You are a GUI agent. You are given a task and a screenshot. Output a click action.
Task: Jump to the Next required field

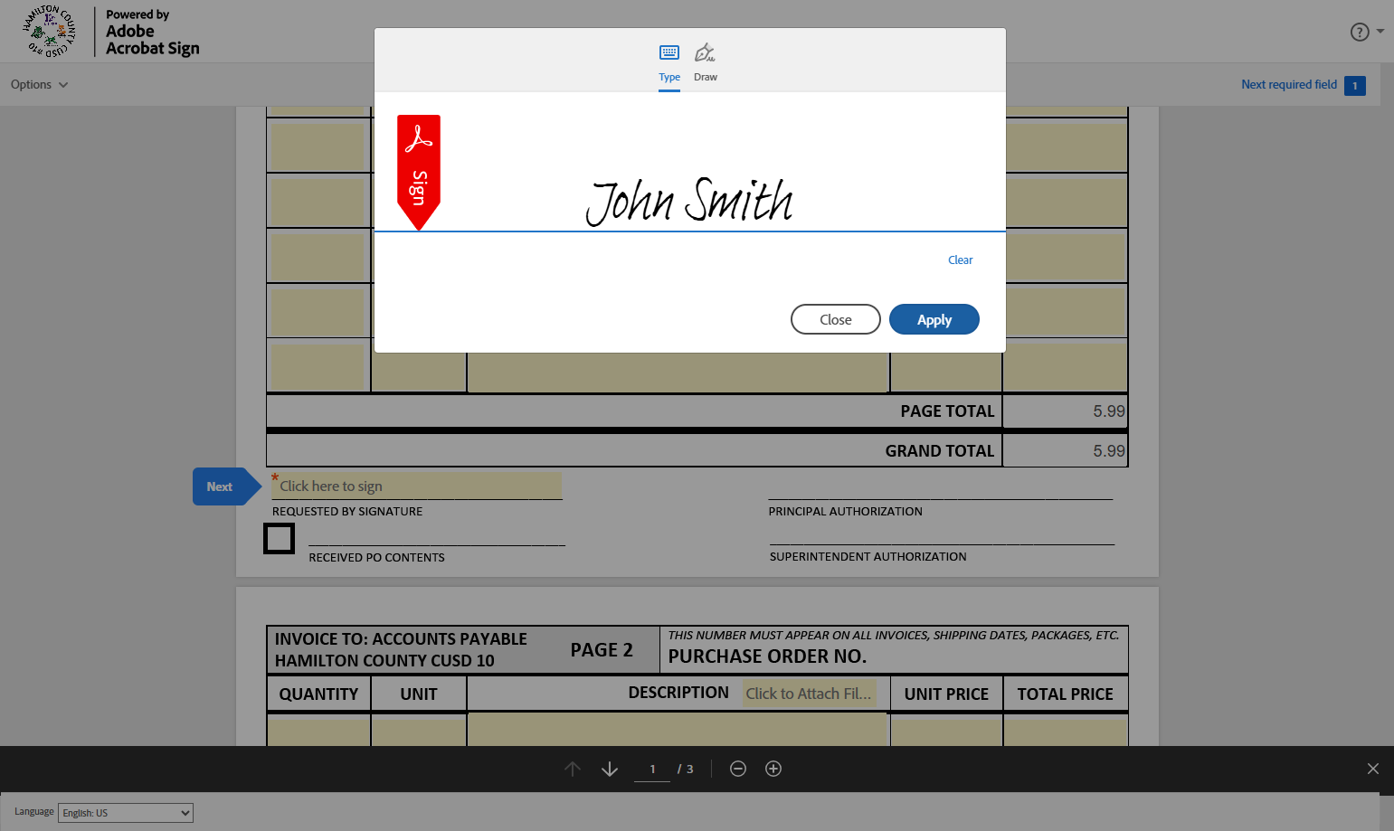(1289, 84)
